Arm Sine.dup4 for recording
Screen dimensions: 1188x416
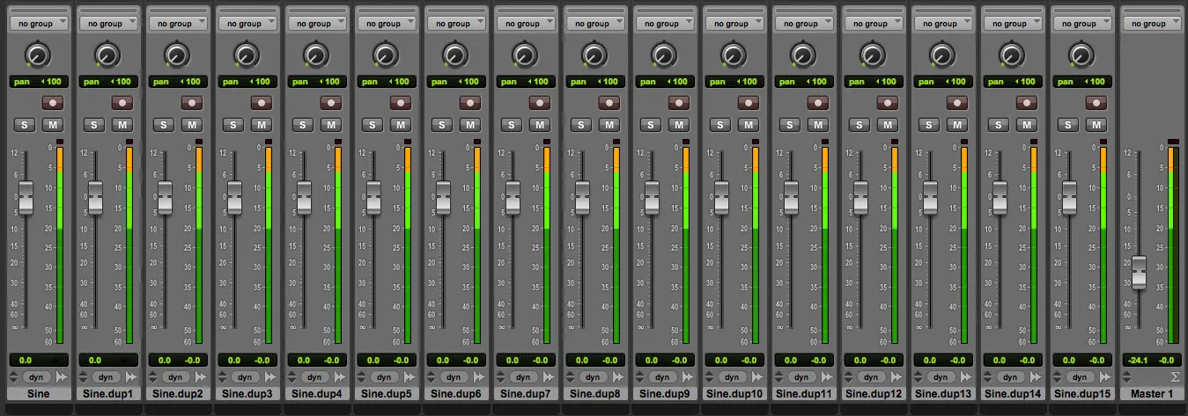331,103
